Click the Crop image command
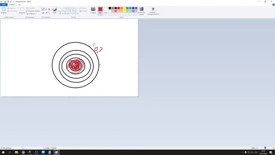The width and height of the screenshot is (275, 155). (31, 8)
